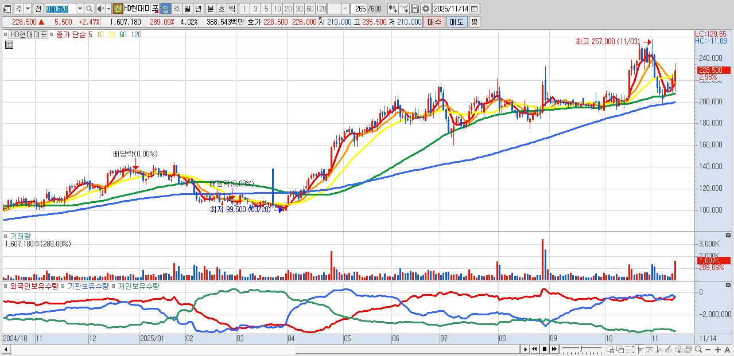734x356 pixels.
Task: Click the chart image icon before bottom magnifier
Action: [x=688, y=349]
